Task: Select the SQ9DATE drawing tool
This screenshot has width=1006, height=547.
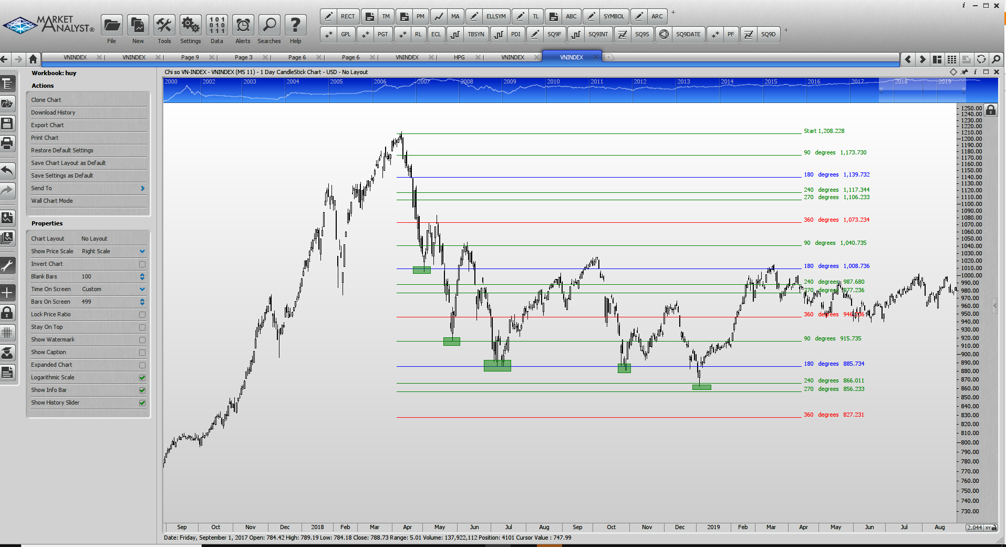Action: (688, 34)
